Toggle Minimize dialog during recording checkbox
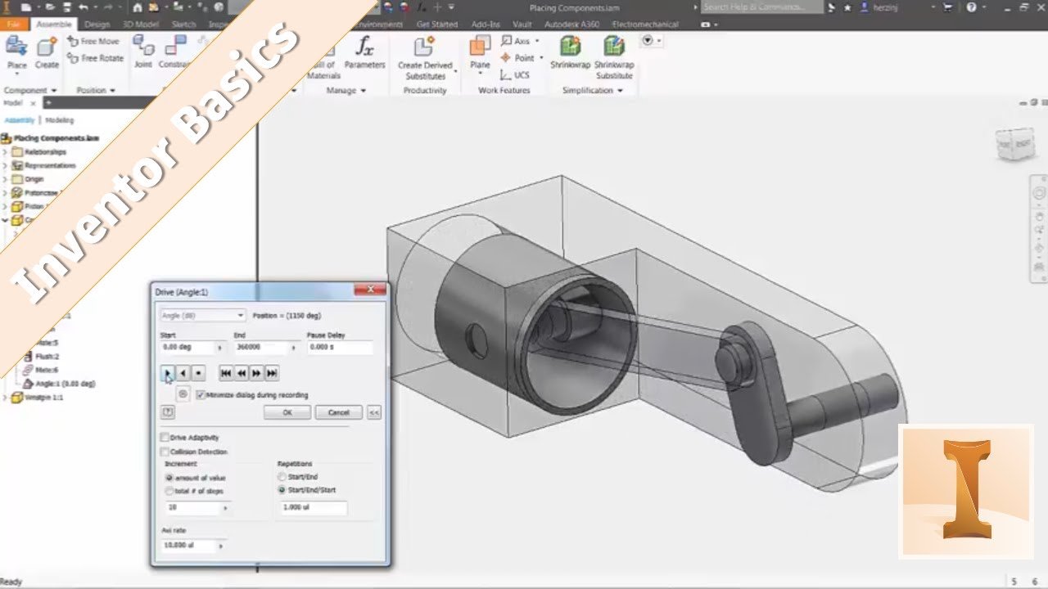The height and width of the screenshot is (589, 1048). click(x=201, y=394)
